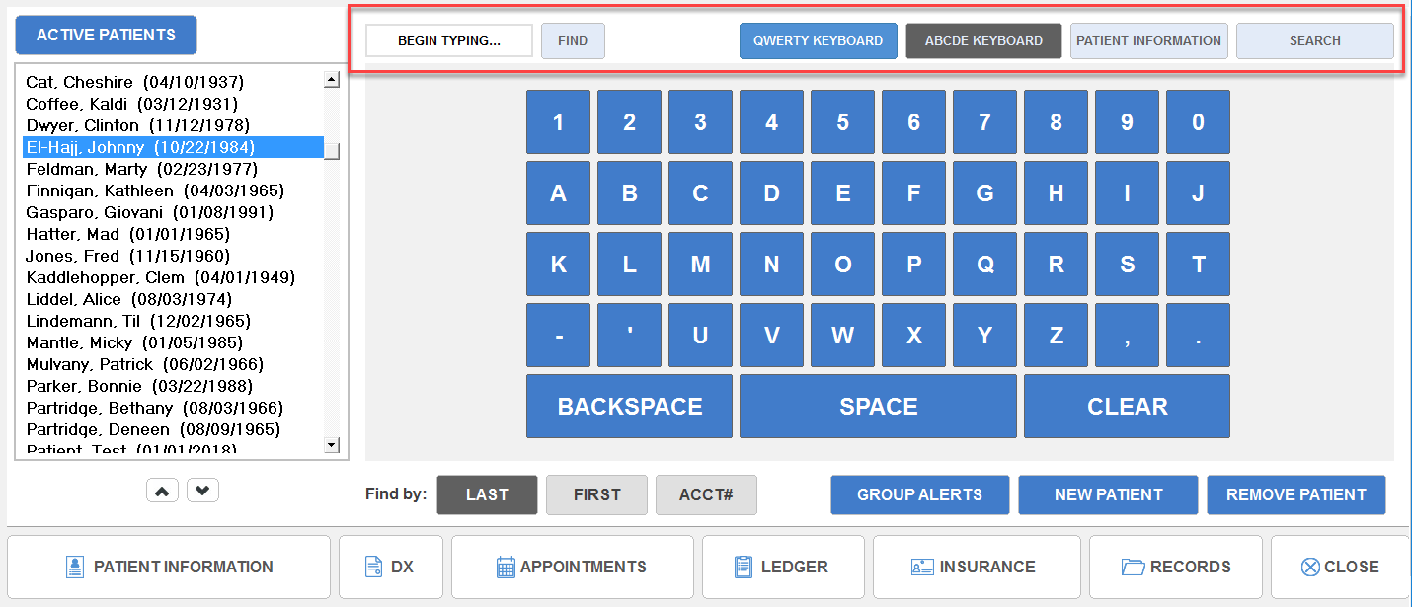Open the Active Patients list selector
This screenshot has height=607, width=1412.
point(106,36)
